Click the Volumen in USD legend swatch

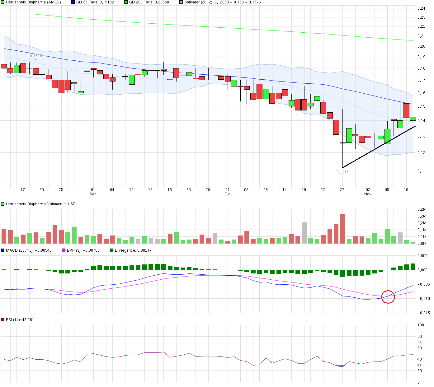point(3,204)
